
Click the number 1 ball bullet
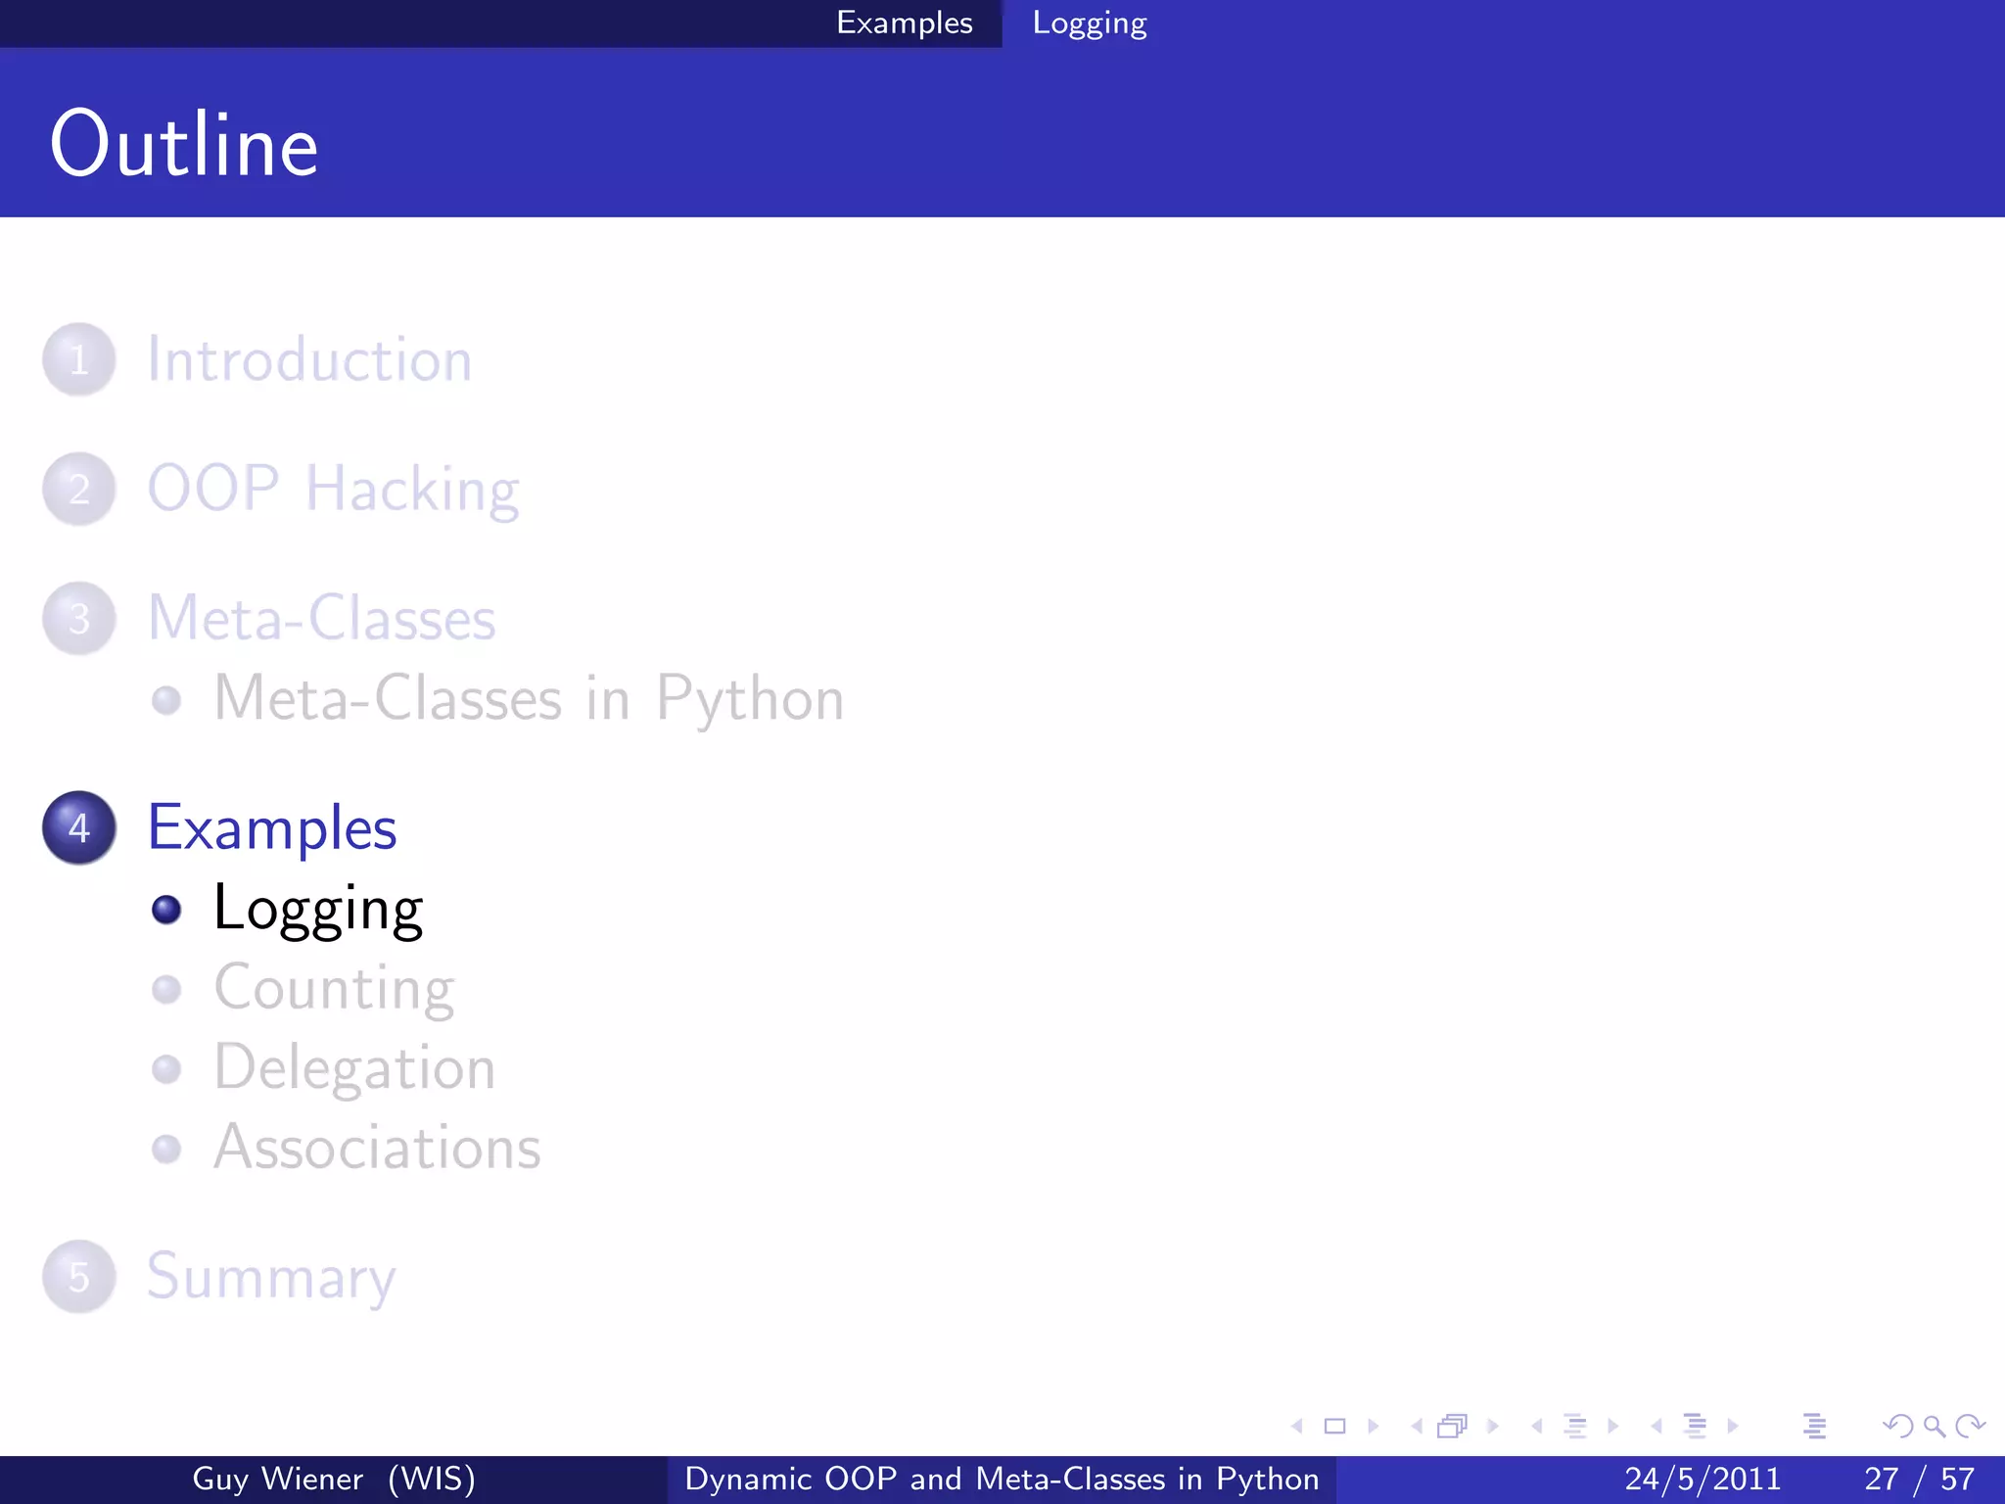pos(79,359)
